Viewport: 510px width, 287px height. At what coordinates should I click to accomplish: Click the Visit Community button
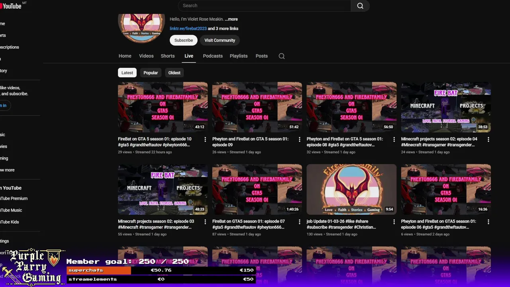tap(220, 40)
